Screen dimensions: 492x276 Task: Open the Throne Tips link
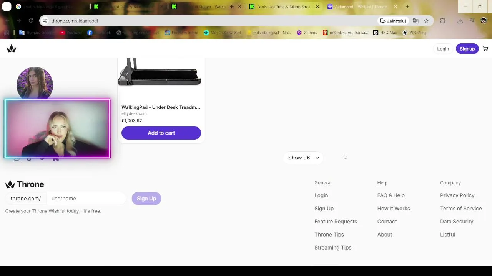point(329,235)
